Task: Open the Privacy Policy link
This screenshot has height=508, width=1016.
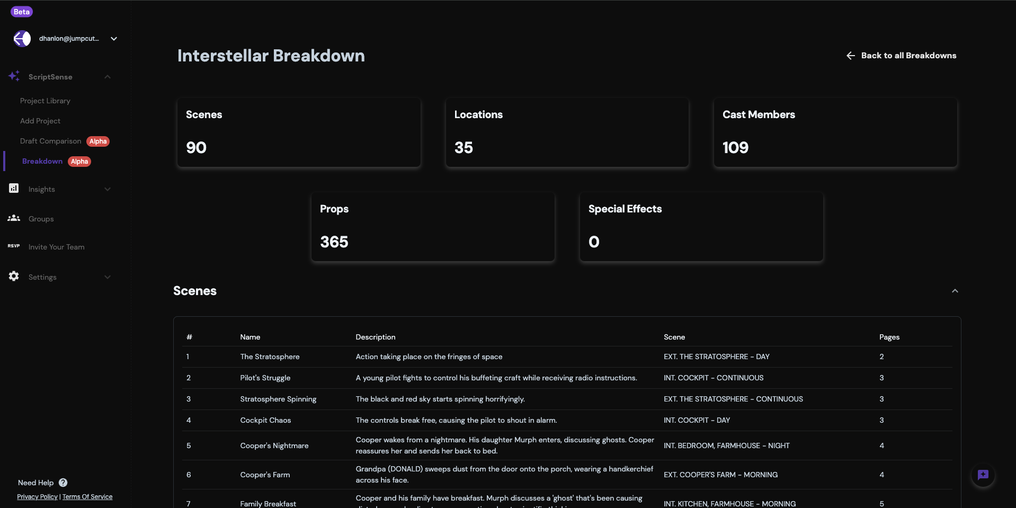Action: click(x=37, y=497)
